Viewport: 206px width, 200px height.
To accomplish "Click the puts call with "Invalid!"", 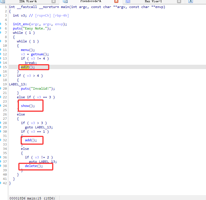I will [25, 89].
